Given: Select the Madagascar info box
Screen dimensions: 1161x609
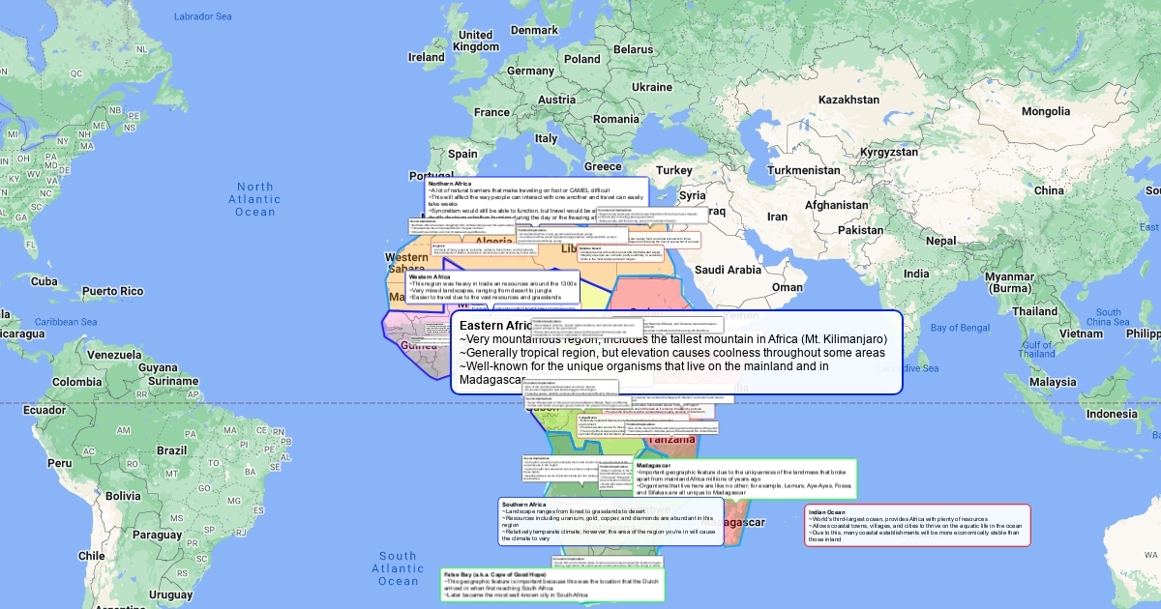Looking at the screenshot, I should pyautogui.click(x=745, y=478).
